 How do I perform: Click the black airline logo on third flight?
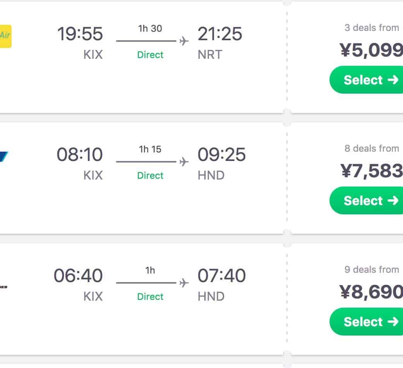point(3,287)
